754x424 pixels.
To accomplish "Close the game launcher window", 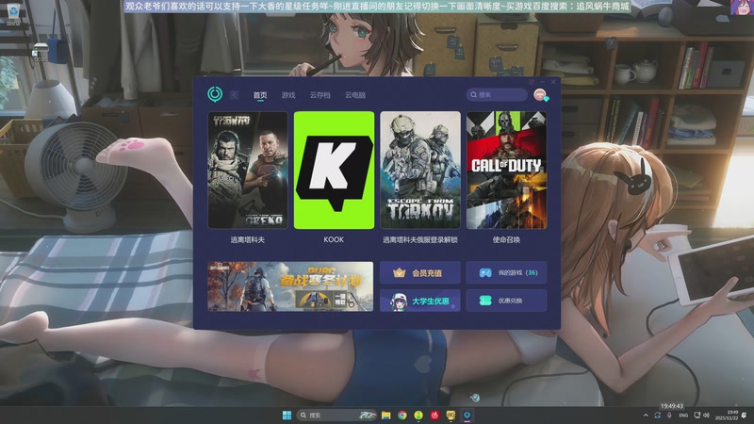I will (x=553, y=82).
